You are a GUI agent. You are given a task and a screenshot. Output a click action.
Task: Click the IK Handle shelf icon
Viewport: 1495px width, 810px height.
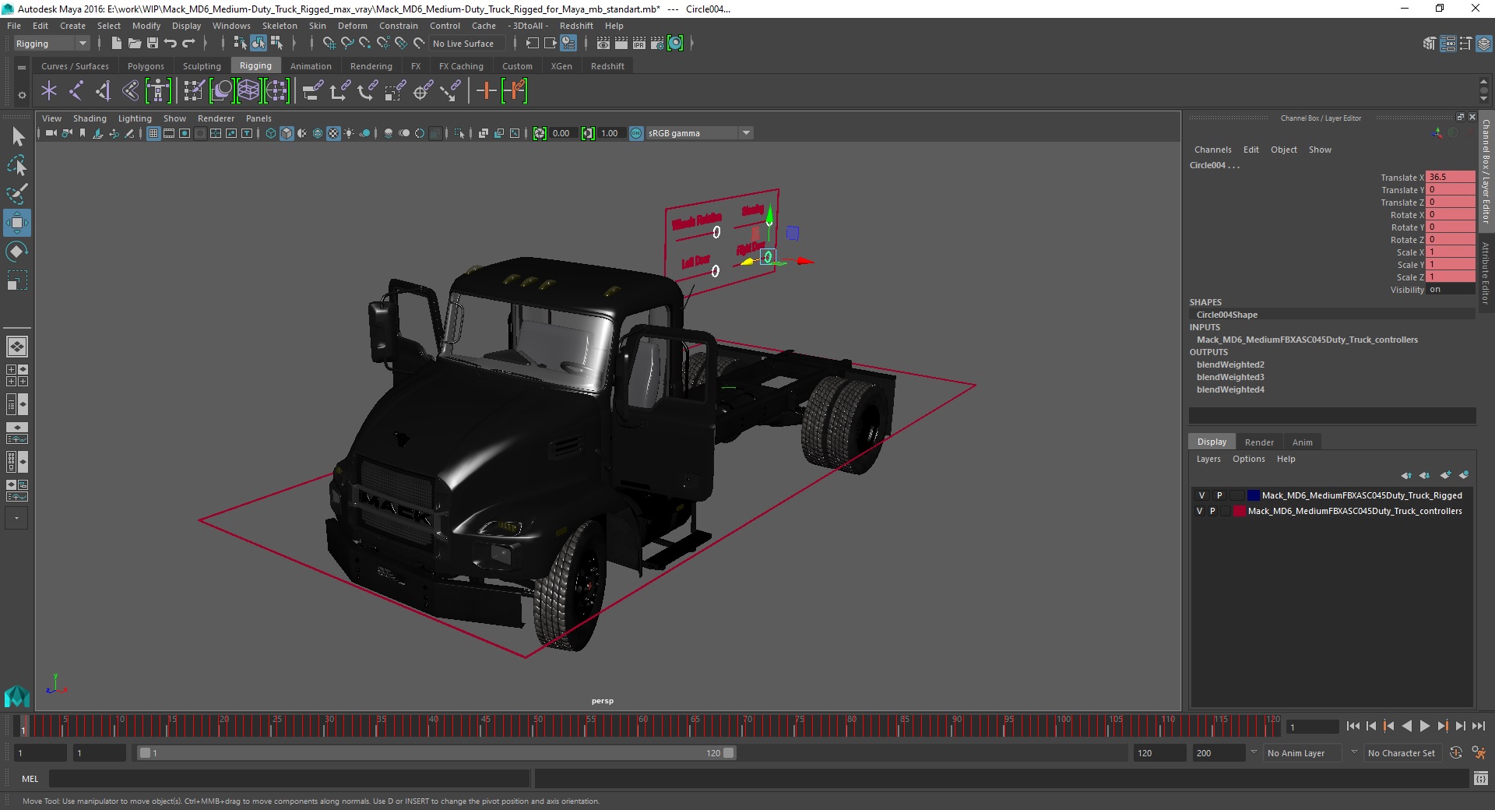(104, 91)
